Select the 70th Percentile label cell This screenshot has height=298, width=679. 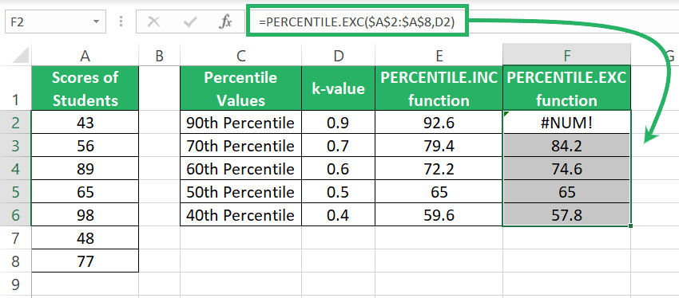click(240, 146)
